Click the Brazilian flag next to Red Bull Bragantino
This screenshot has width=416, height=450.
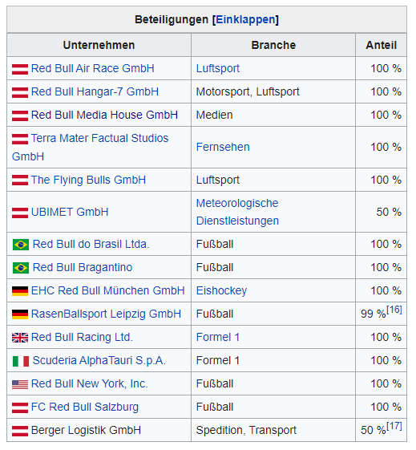21,268
